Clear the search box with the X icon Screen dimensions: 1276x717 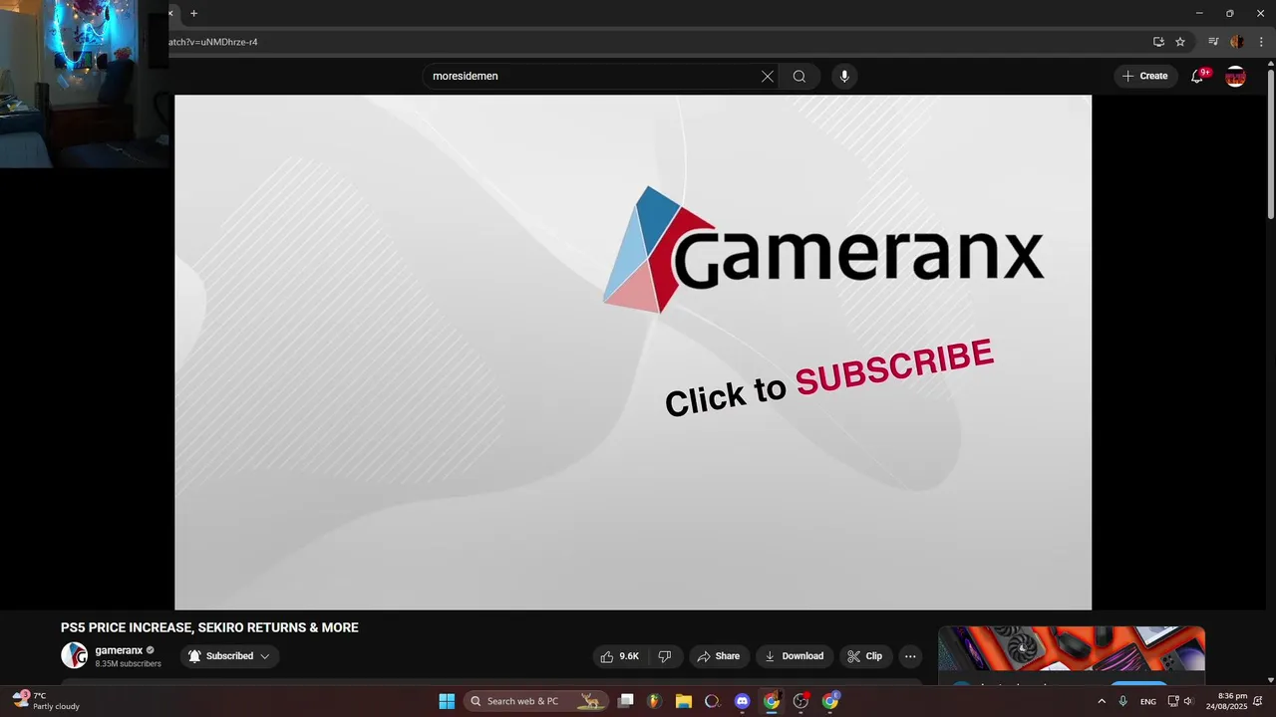click(x=768, y=76)
